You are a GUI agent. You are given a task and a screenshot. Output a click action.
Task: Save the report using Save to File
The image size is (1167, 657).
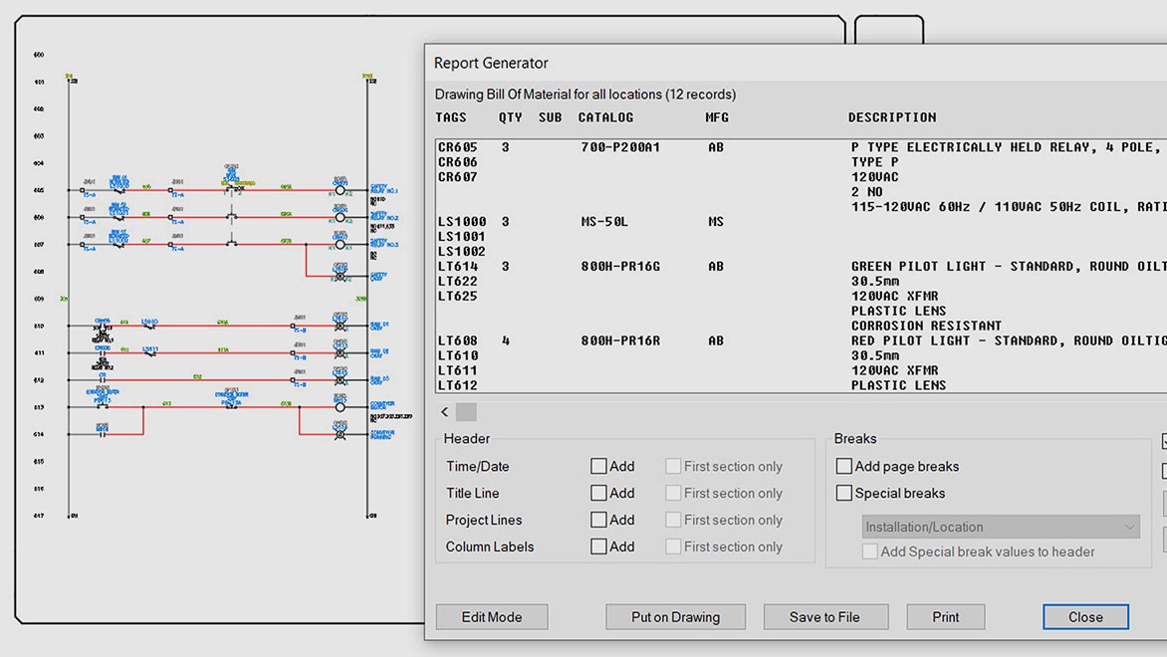[x=824, y=617]
